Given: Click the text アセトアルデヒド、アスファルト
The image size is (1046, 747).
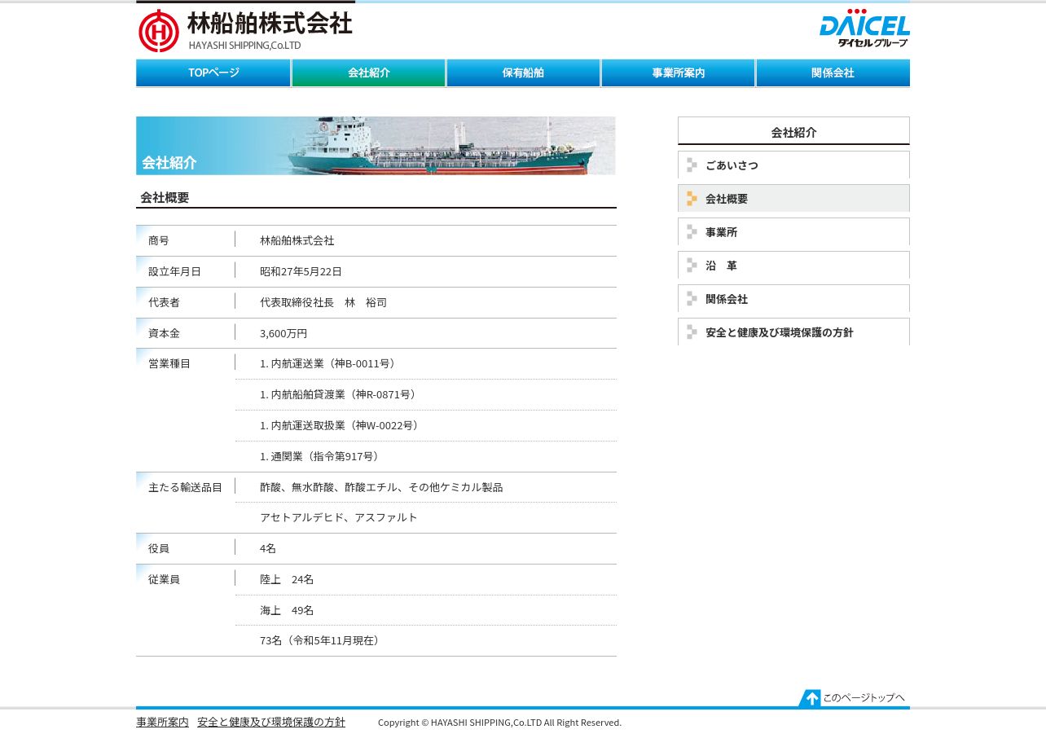Looking at the screenshot, I should pos(339,517).
